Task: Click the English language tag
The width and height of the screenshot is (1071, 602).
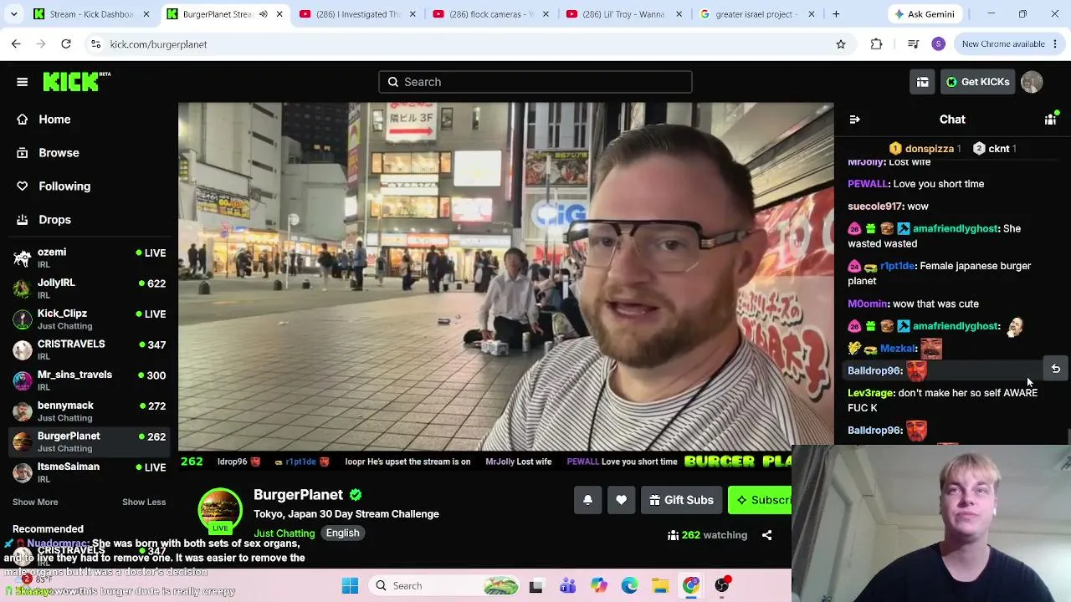Action: 343,533
